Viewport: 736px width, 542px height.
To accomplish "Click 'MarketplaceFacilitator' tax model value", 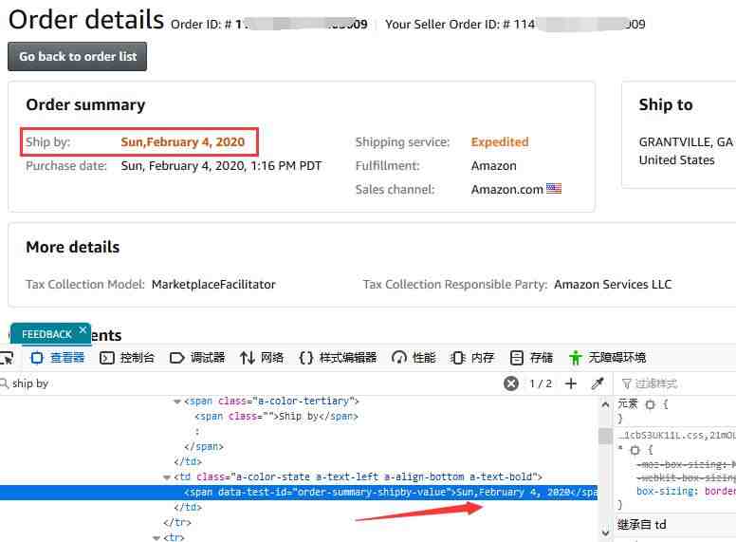I will click(x=213, y=284).
